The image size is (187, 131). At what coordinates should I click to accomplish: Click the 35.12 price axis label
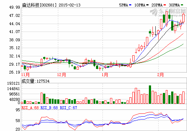(x=15, y=48)
